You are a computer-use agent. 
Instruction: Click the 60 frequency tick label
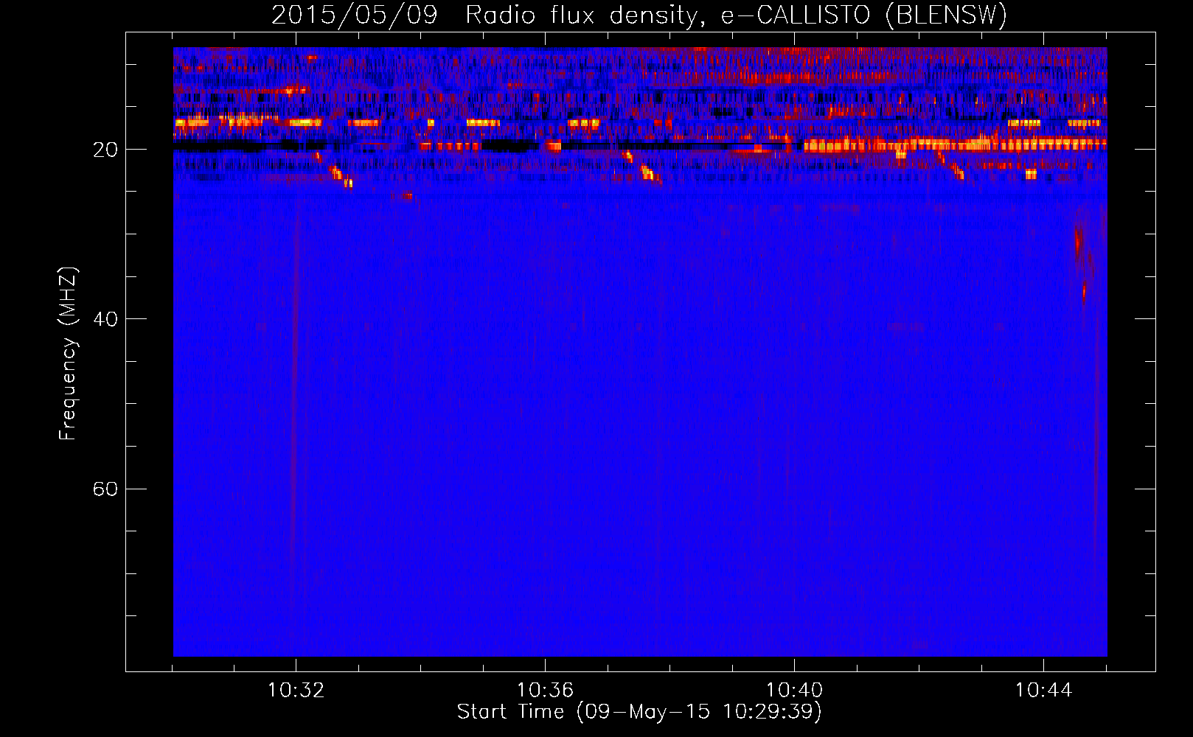[x=105, y=489]
